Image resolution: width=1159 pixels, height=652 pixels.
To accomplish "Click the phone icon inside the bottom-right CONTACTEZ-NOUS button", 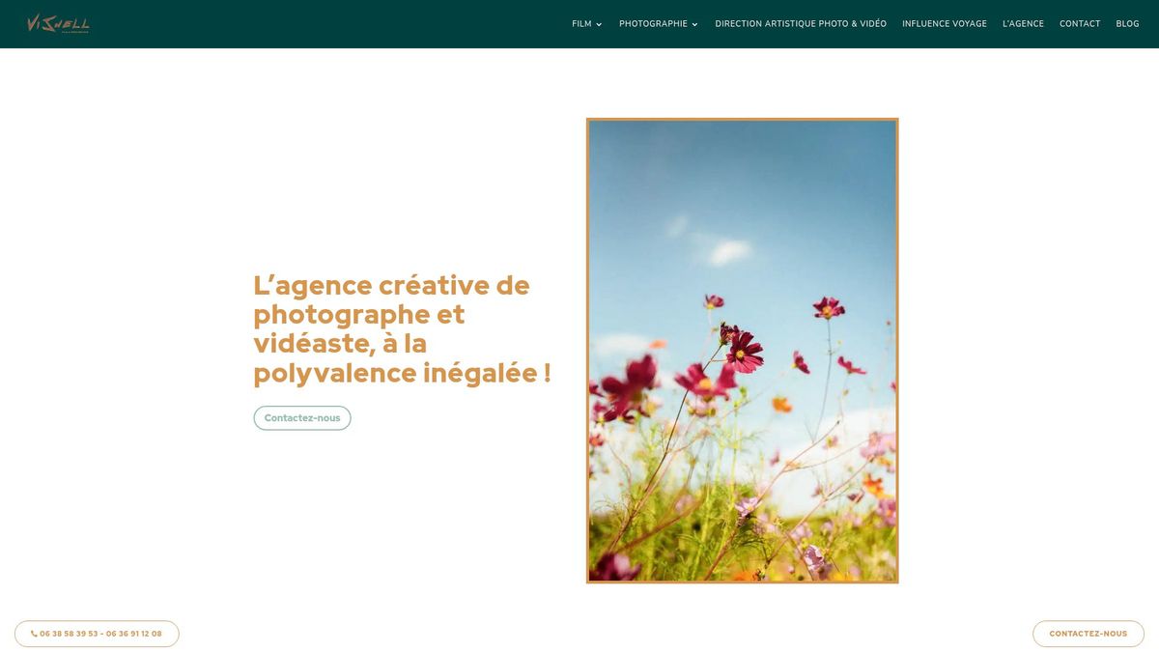I will click(x=1048, y=632).
